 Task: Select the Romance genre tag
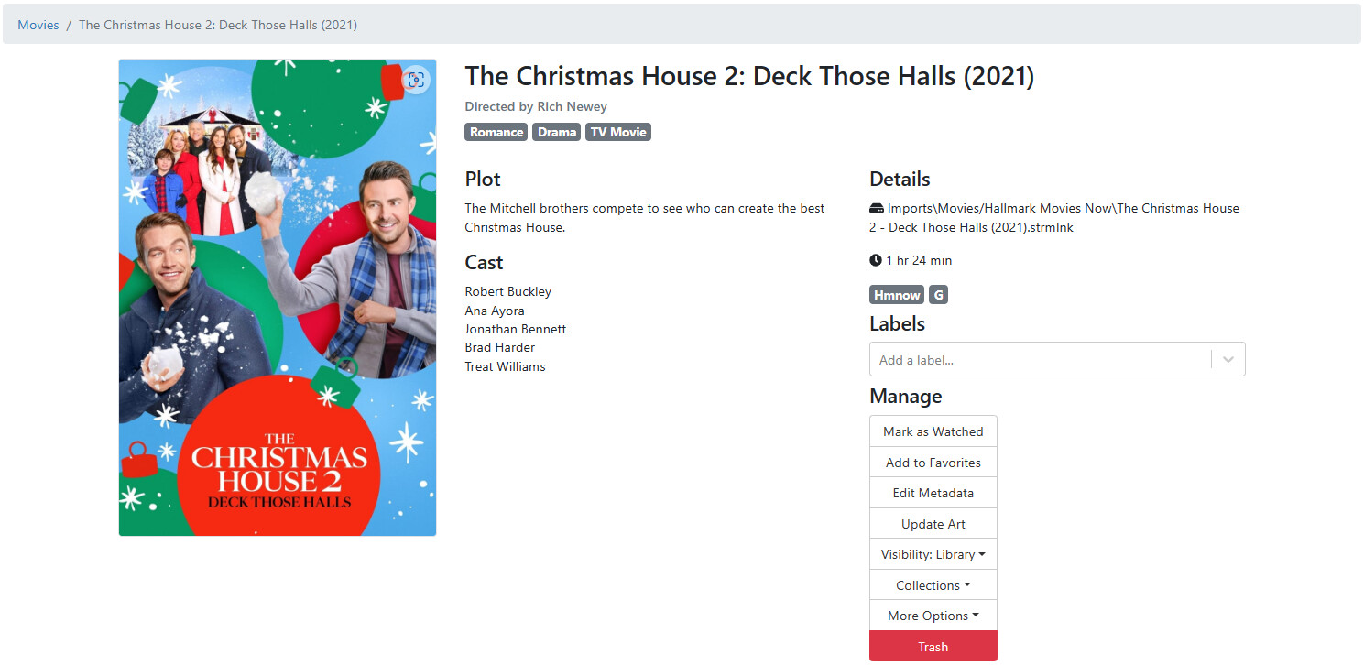coord(496,132)
